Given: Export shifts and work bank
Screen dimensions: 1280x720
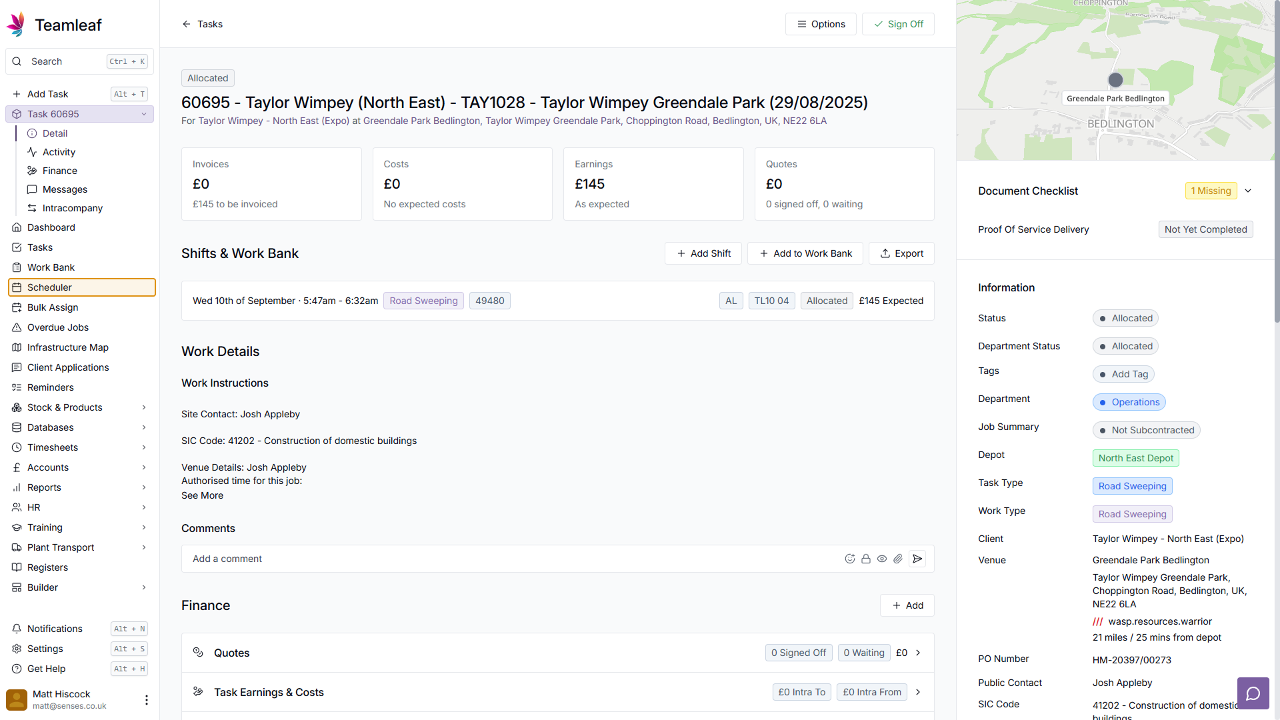Looking at the screenshot, I should click(x=901, y=253).
